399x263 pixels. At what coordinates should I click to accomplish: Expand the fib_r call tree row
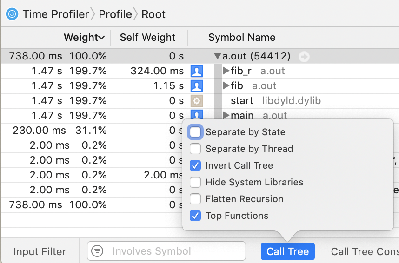tap(226, 71)
